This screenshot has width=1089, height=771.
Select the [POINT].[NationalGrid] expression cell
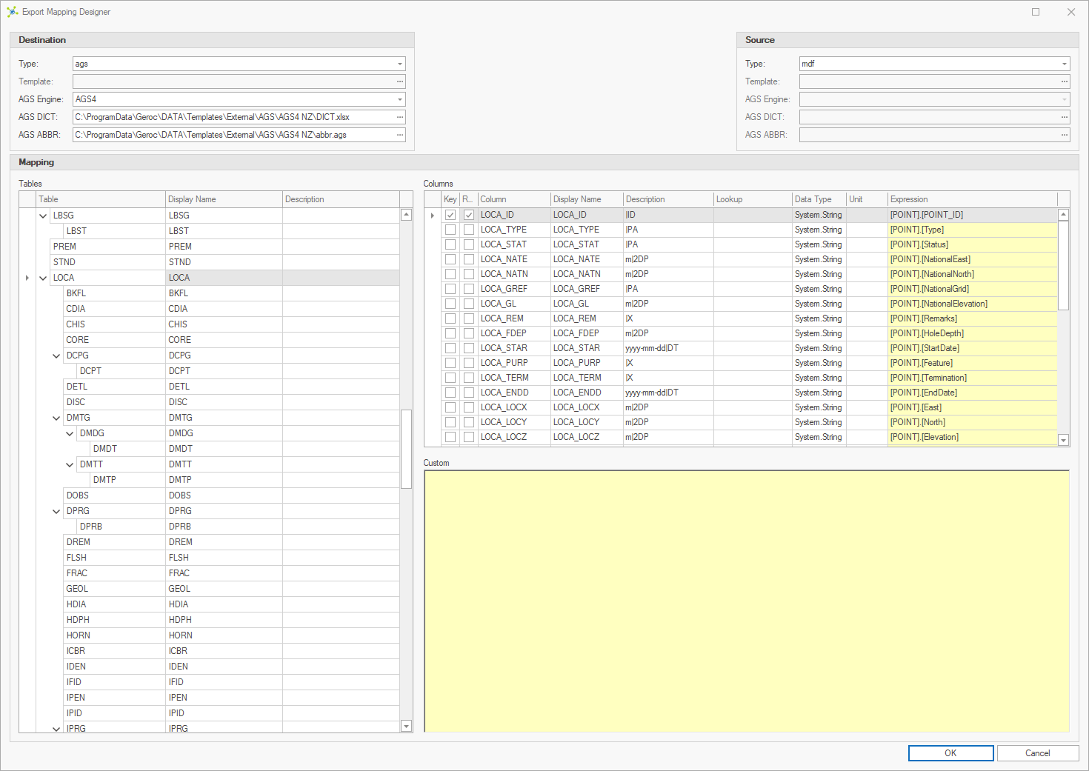[x=972, y=289]
